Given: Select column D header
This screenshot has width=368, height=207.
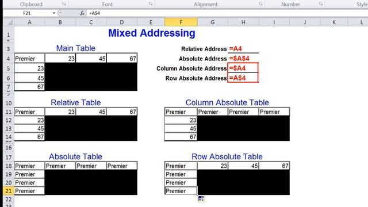Looking at the screenshot, I should tap(121, 22).
